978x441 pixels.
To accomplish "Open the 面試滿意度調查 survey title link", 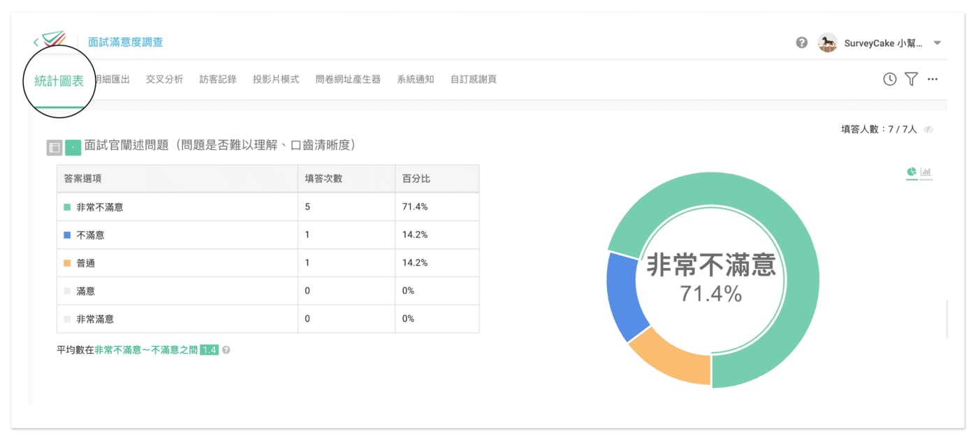I will point(126,42).
